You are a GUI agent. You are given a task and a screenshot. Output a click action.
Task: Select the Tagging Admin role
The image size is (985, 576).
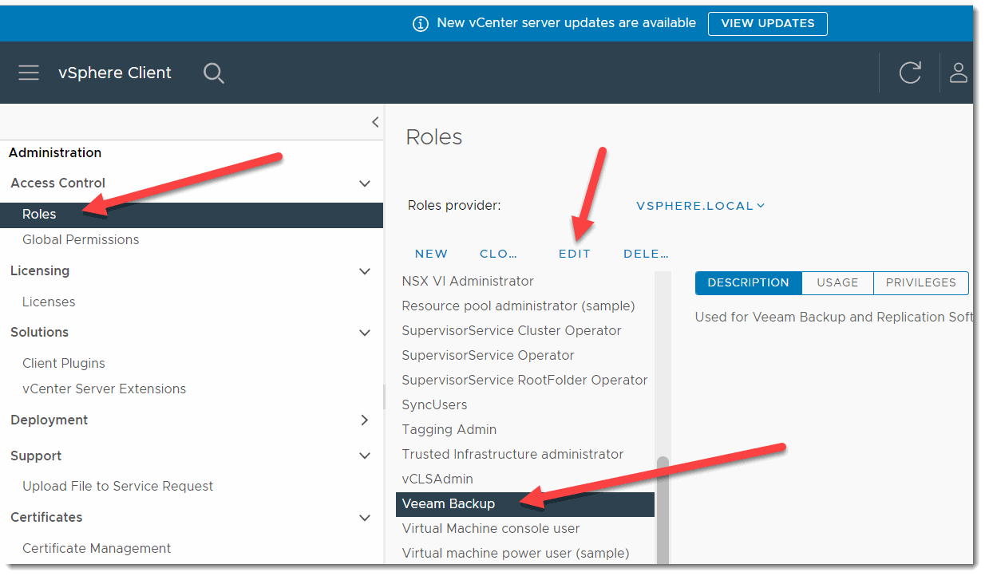coord(449,429)
